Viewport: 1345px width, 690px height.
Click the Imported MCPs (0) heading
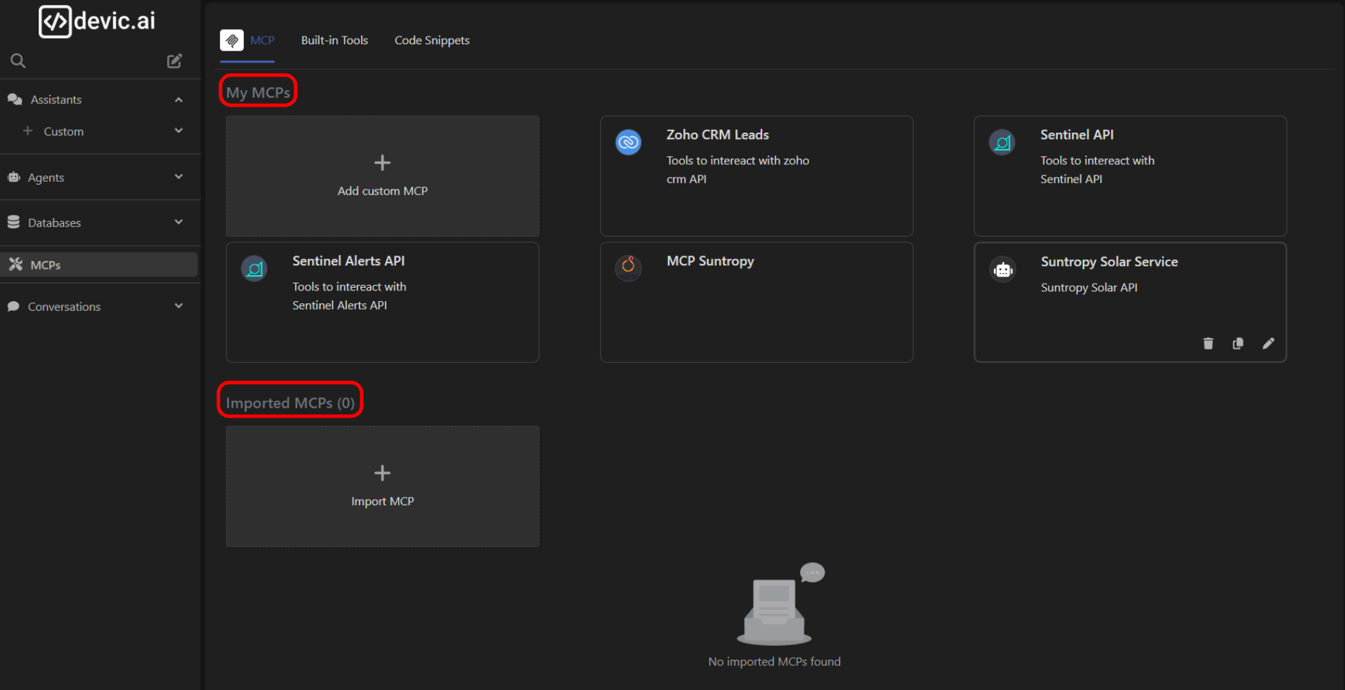[x=290, y=402]
